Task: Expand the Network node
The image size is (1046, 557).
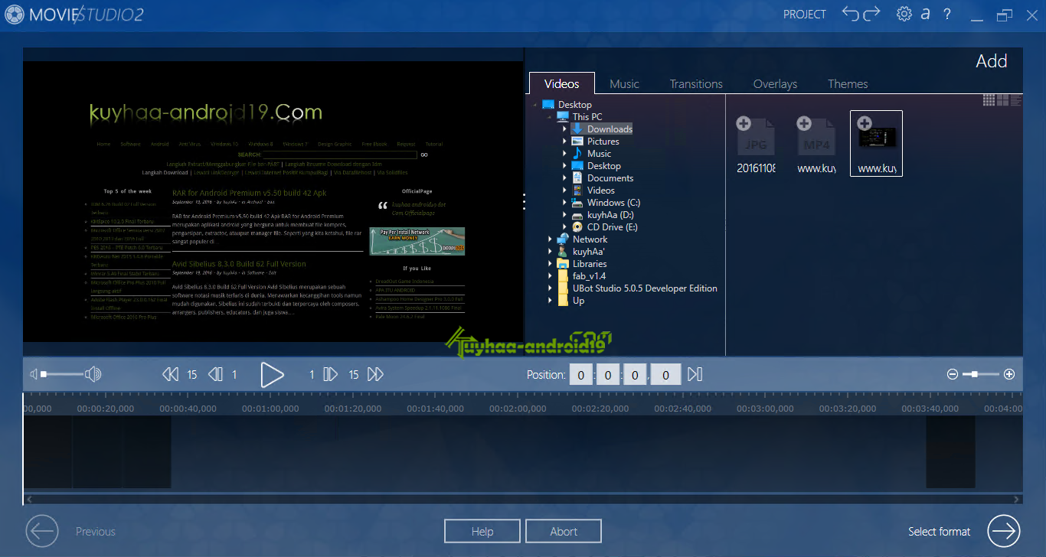Action: [550, 239]
